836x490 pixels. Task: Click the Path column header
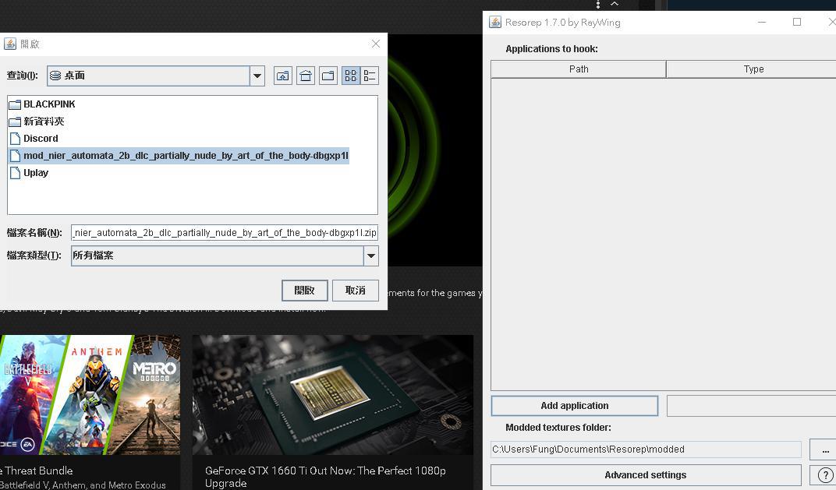579,69
